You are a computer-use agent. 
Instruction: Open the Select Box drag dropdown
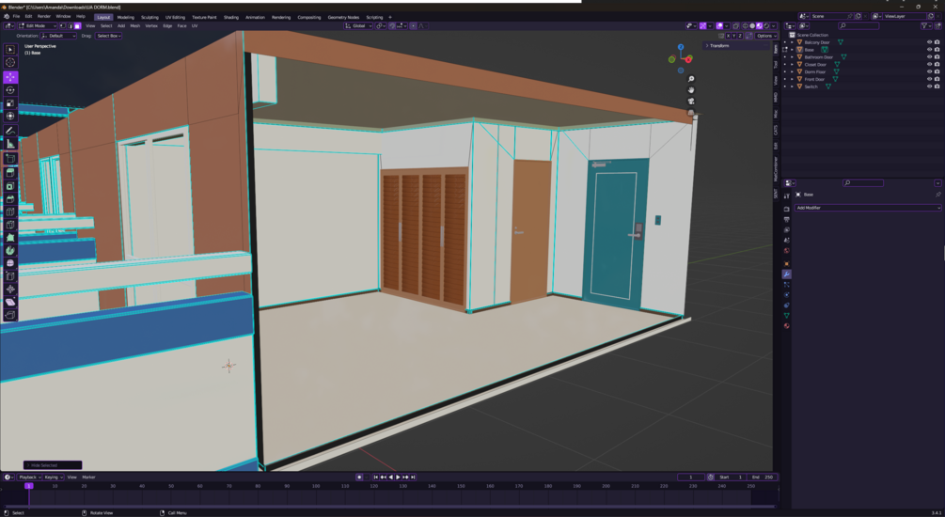(109, 36)
